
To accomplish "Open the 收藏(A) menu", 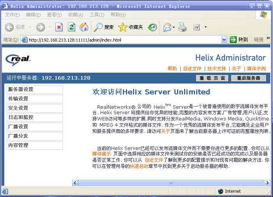I will click(x=75, y=15).
